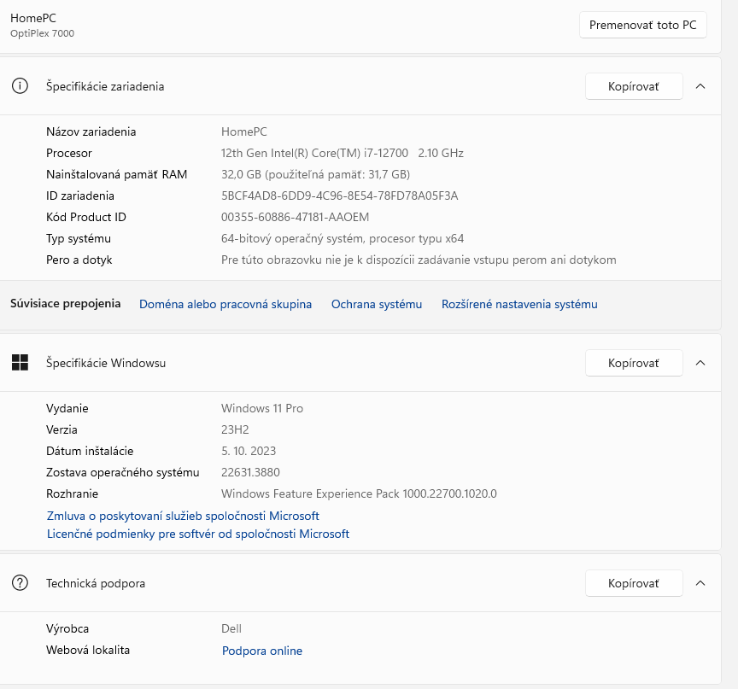Click the Windows 11 Pro value
This screenshot has width=738, height=689.
coord(262,408)
